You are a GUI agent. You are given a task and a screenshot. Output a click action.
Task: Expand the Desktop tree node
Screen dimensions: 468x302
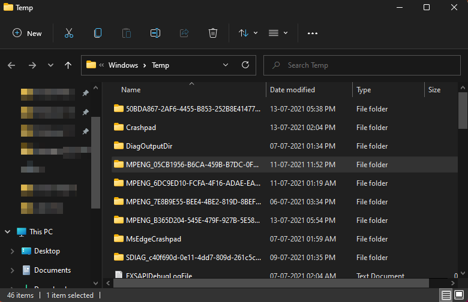tap(12, 251)
